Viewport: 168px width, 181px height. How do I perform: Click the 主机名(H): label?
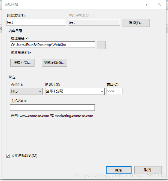[x=19, y=101]
